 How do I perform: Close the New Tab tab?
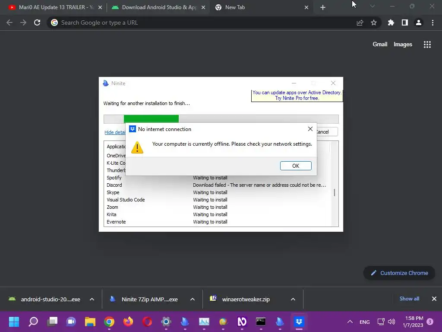point(306,7)
